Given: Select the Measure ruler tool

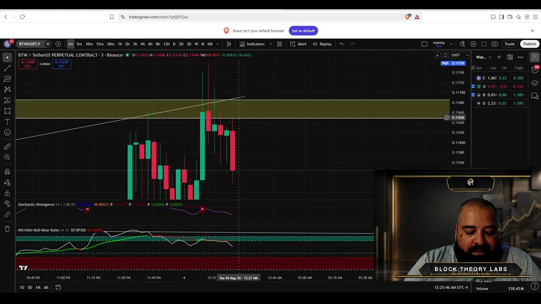Looking at the screenshot, I should [7, 147].
